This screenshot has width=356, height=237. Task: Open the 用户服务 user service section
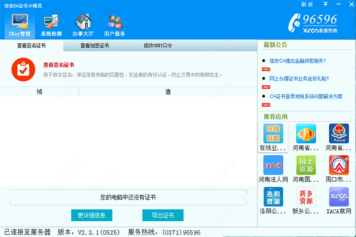click(115, 25)
